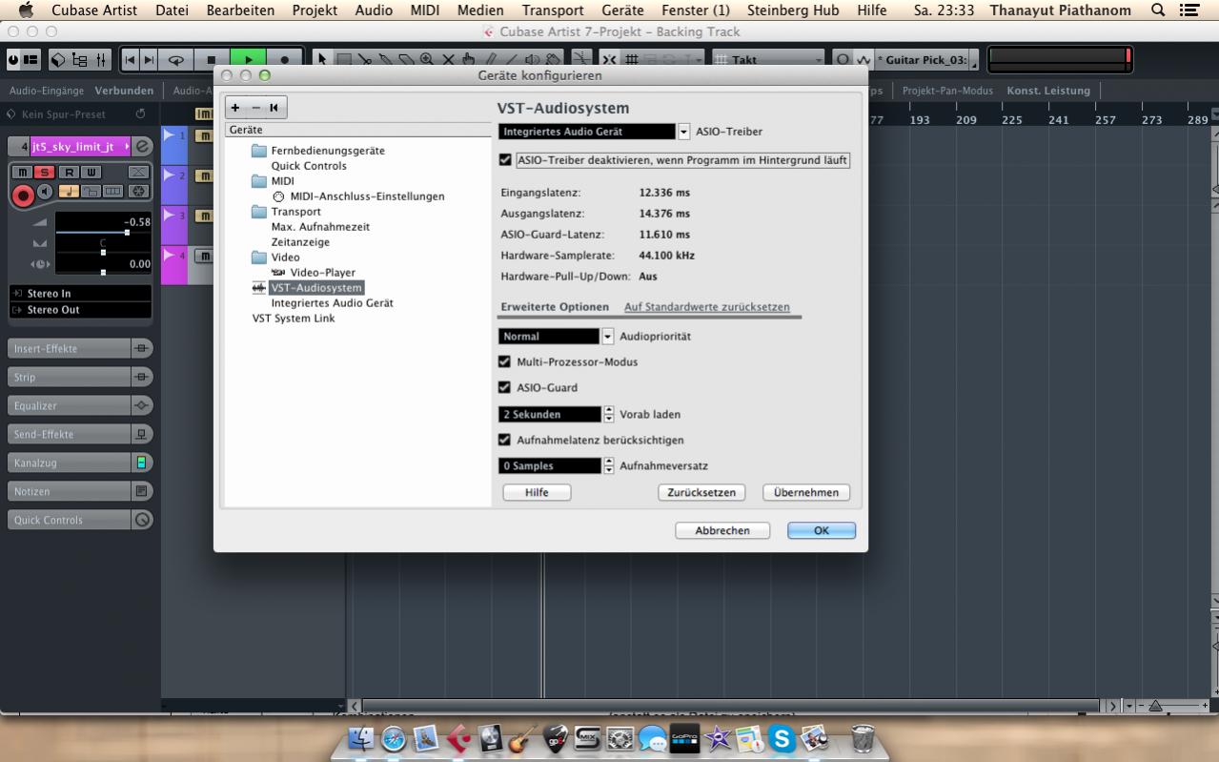Toggle Multi-Prozessor-Modus checkbox

tap(505, 362)
